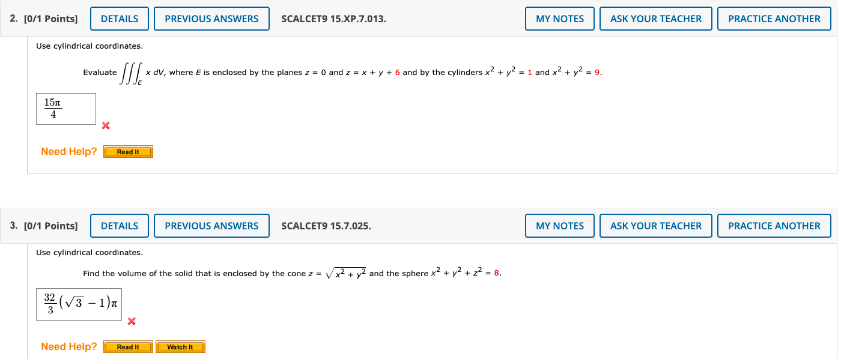Select the answer box with 32/3(√3−1)π

[78, 304]
